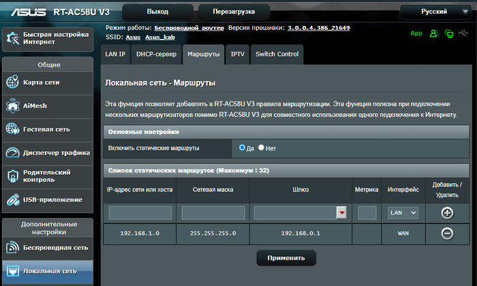Click route address 192.168.1.0 cell
This screenshot has height=286, width=477.
140,234
